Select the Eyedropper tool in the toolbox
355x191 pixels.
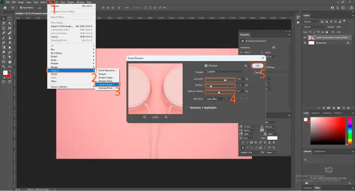pos(4,33)
